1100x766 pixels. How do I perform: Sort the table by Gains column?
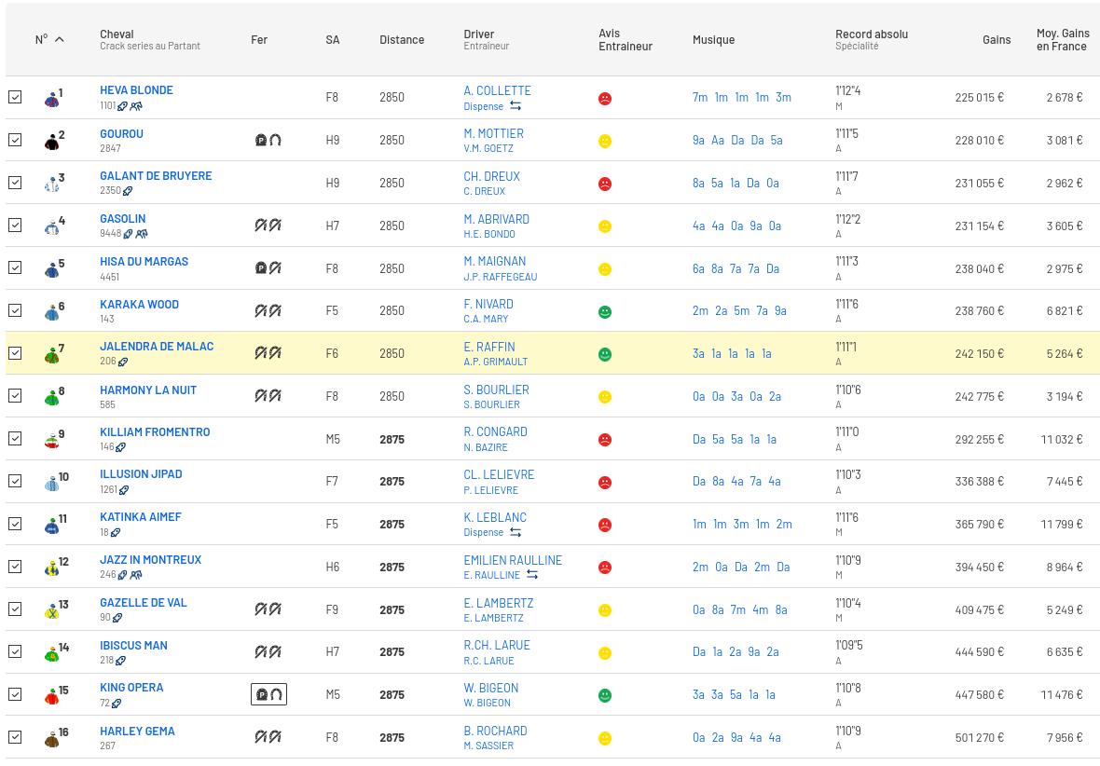997,40
